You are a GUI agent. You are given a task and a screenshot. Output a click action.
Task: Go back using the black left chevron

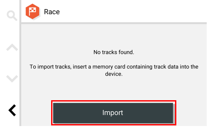pyautogui.click(x=12, y=110)
